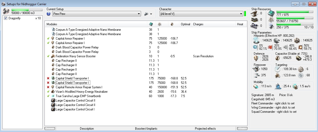The image size is (318, 132).
Task: Expand the Character dropdown showing All level V
Action: pos(241,14)
